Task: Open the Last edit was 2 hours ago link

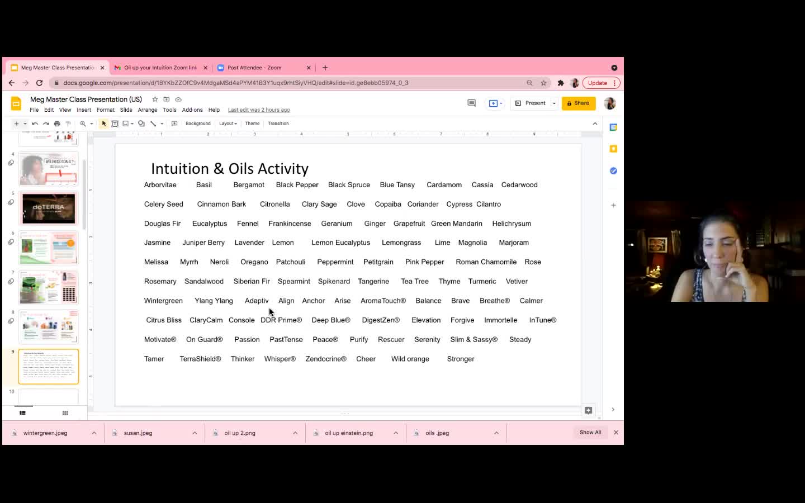Action: click(x=259, y=110)
